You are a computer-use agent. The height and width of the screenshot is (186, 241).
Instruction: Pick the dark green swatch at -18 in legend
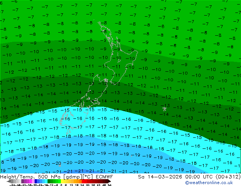coord(49,181)
